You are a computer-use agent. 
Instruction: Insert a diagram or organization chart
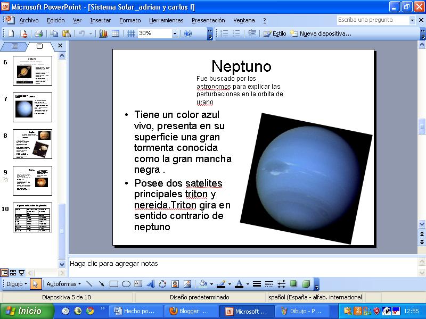point(162,284)
